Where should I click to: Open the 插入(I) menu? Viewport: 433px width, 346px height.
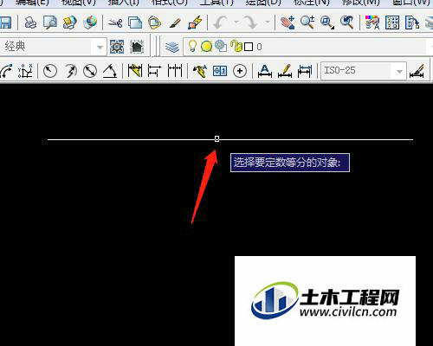tap(123, 3)
